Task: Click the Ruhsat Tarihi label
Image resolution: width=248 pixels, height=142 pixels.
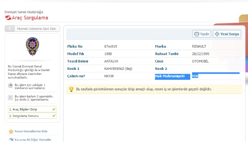Action: [x=167, y=54]
